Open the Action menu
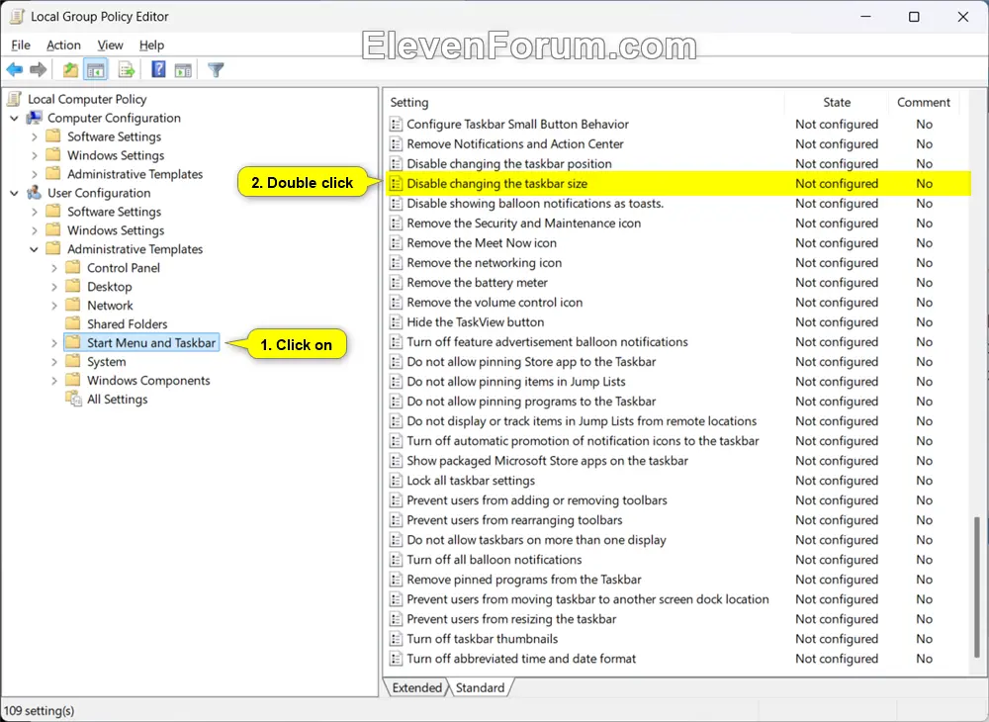The height and width of the screenshot is (722, 989). pos(63,45)
